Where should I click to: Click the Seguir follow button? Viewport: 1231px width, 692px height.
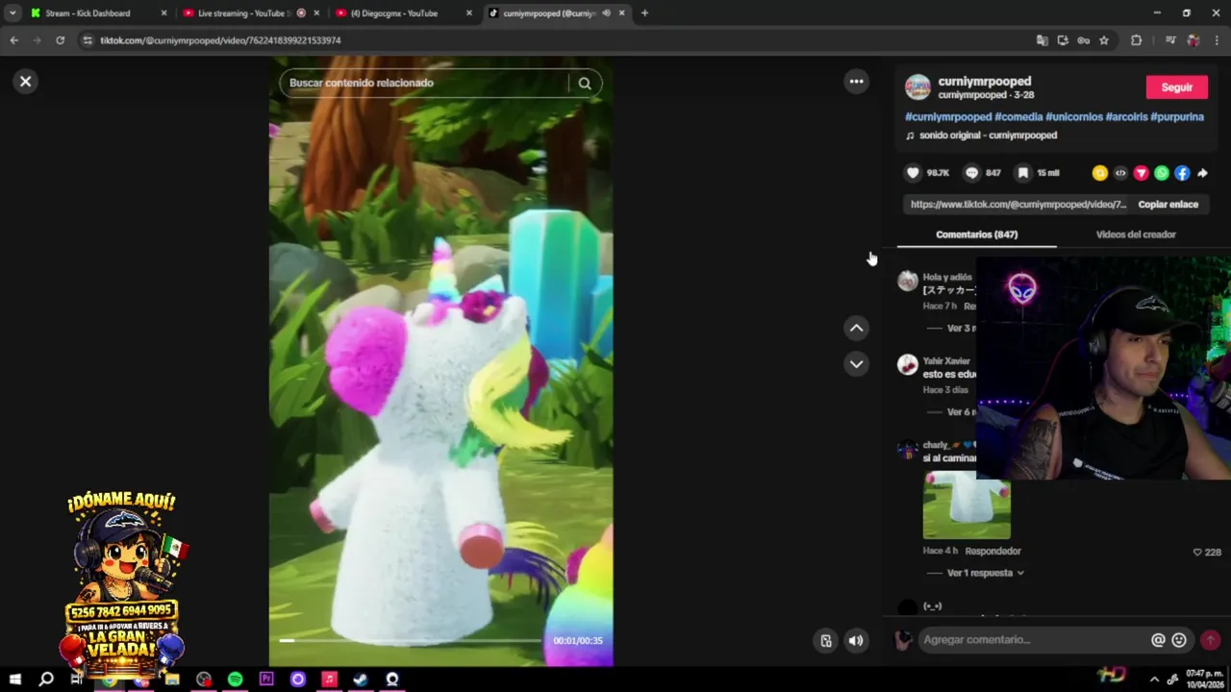pyautogui.click(x=1176, y=87)
